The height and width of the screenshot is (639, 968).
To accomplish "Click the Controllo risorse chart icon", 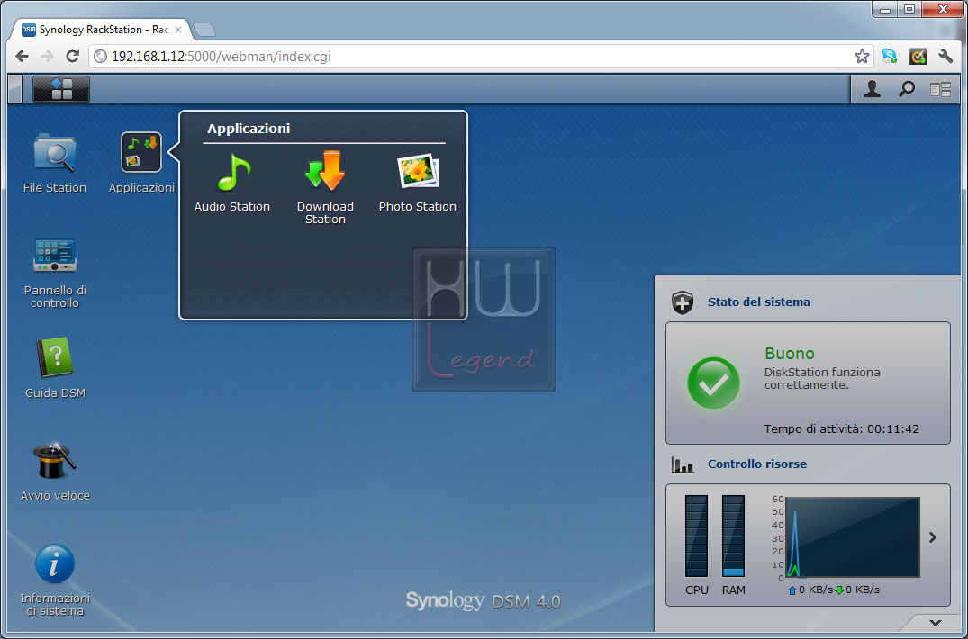I will pyautogui.click(x=683, y=464).
